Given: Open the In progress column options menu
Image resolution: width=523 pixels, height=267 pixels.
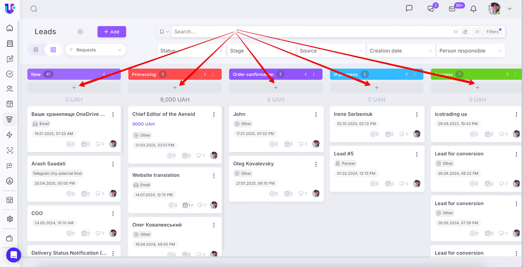Looking at the screenshot, I should [x=415, y=74].
